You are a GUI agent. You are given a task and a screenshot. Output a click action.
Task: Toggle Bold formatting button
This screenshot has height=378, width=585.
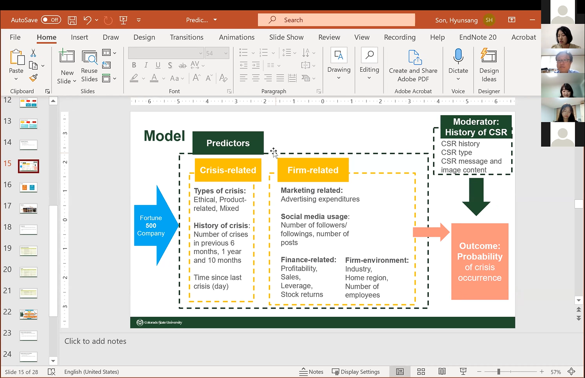click(x=134, y=65)
